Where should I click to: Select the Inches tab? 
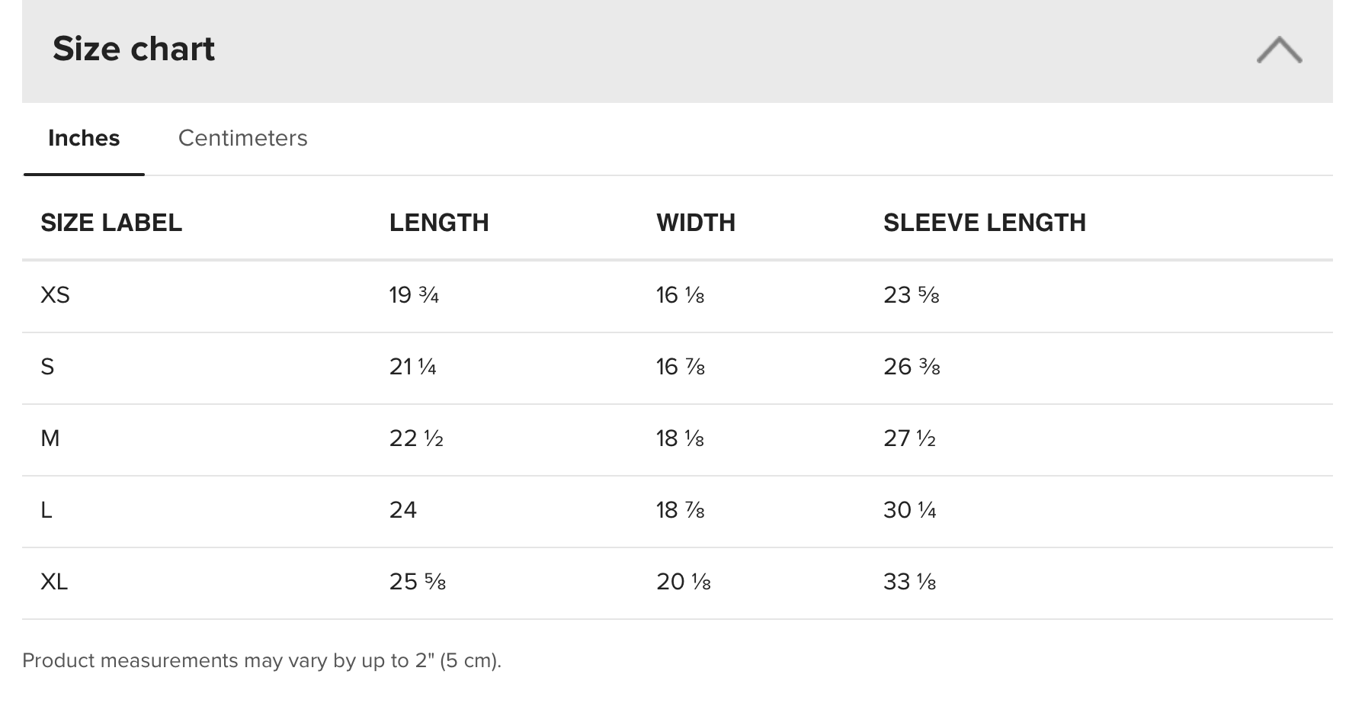[x=84, y=138]
